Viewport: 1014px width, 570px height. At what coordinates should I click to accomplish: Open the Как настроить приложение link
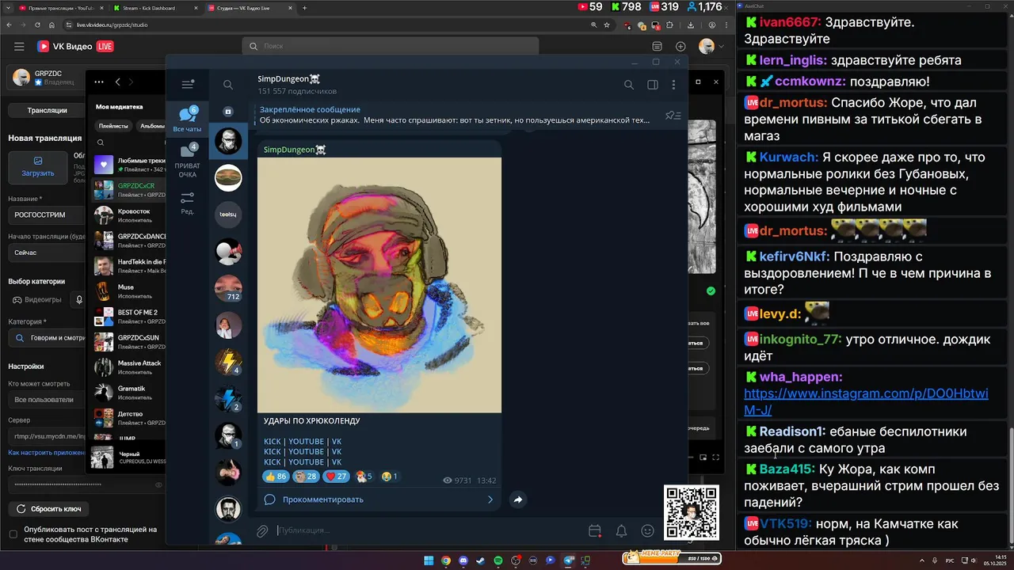[x=47, y=453]
